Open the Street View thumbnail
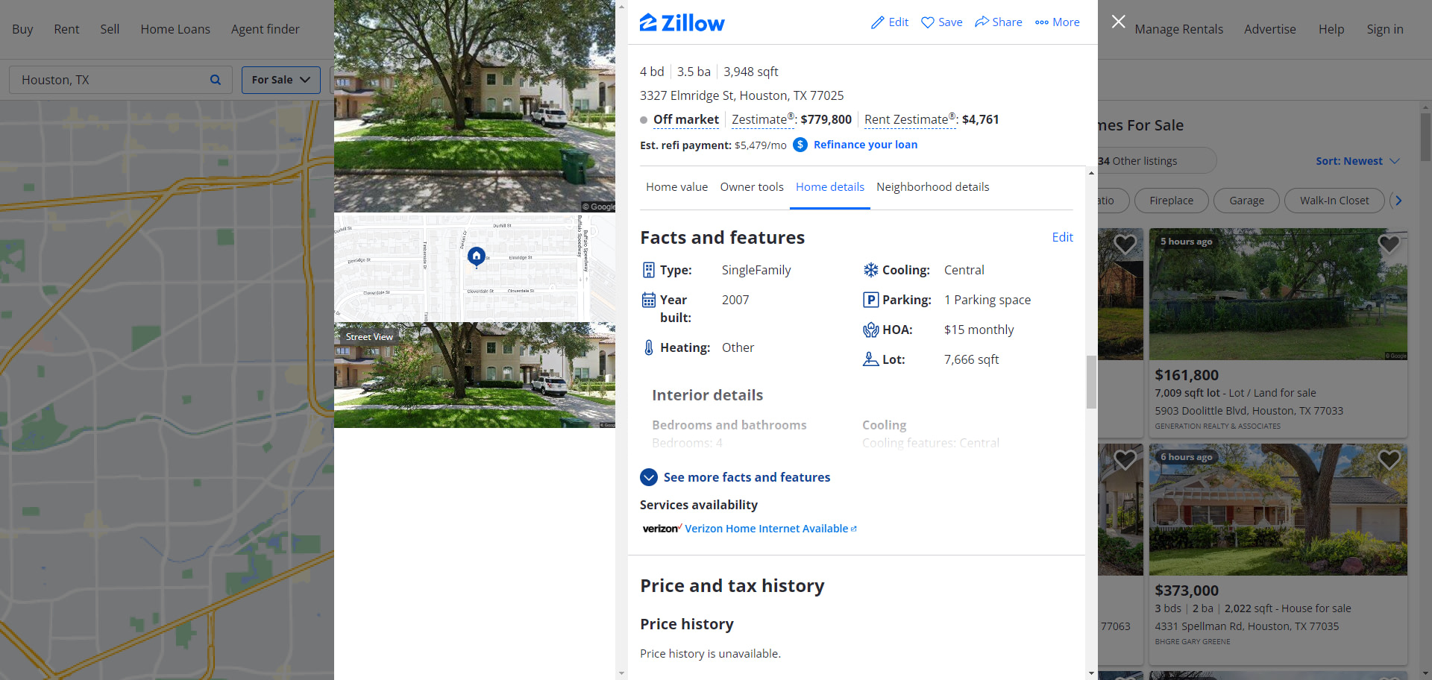Image resolution: width=1432 pixels, height=680 pixels. point(474,375)
